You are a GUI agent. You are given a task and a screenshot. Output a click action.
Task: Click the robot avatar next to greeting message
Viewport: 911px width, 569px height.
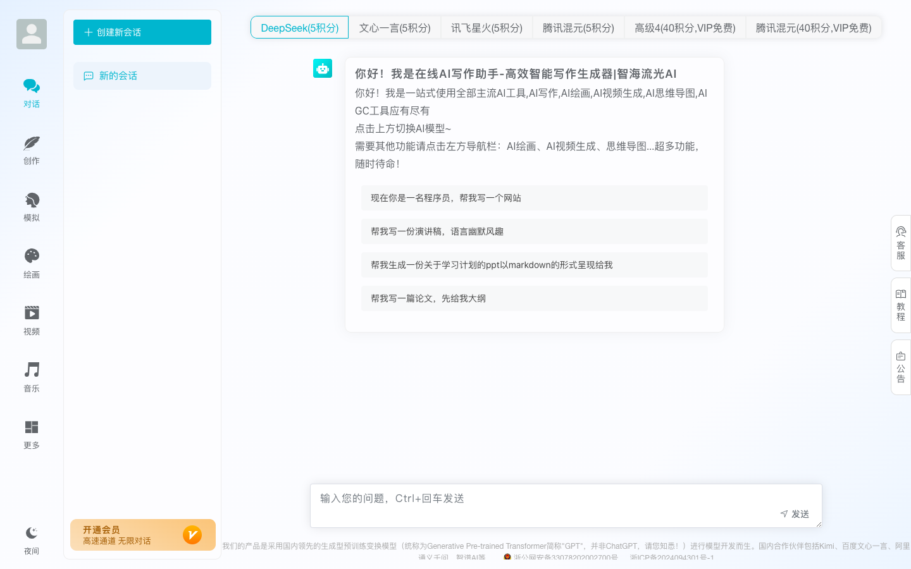click(323, 68)
